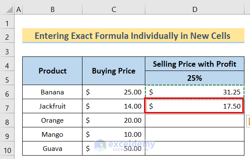The image size is (250, 159).
Task: Select Jackfruit buying price 14.00 cell
Action: tap(114, 106)
